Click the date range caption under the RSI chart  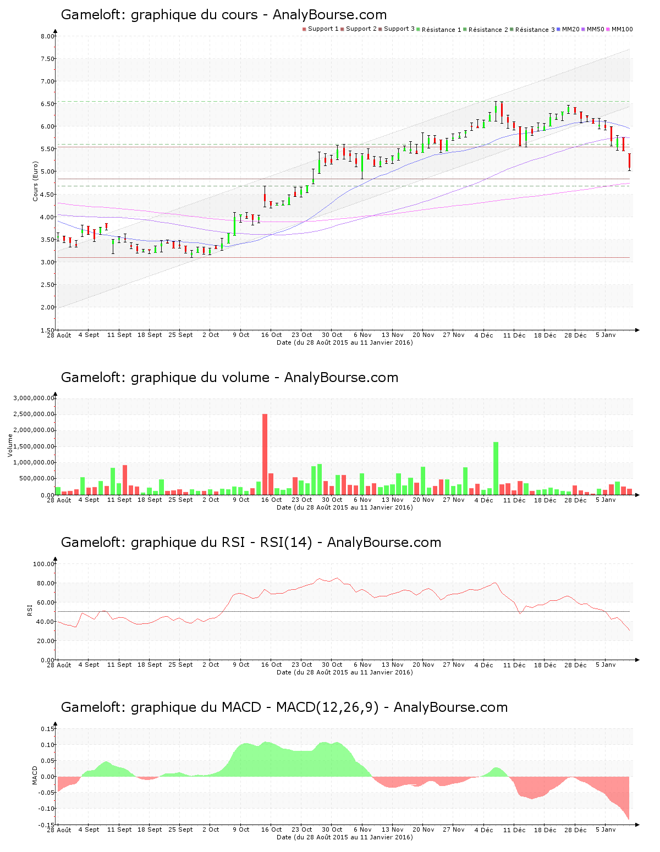click(x=345, y=672)
